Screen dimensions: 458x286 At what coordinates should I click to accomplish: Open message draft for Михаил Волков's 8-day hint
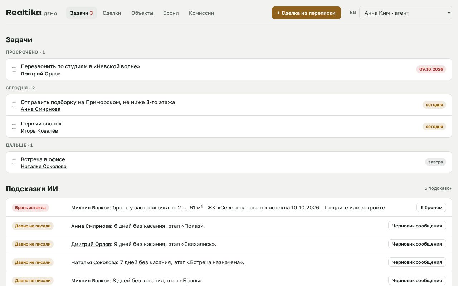417,280
